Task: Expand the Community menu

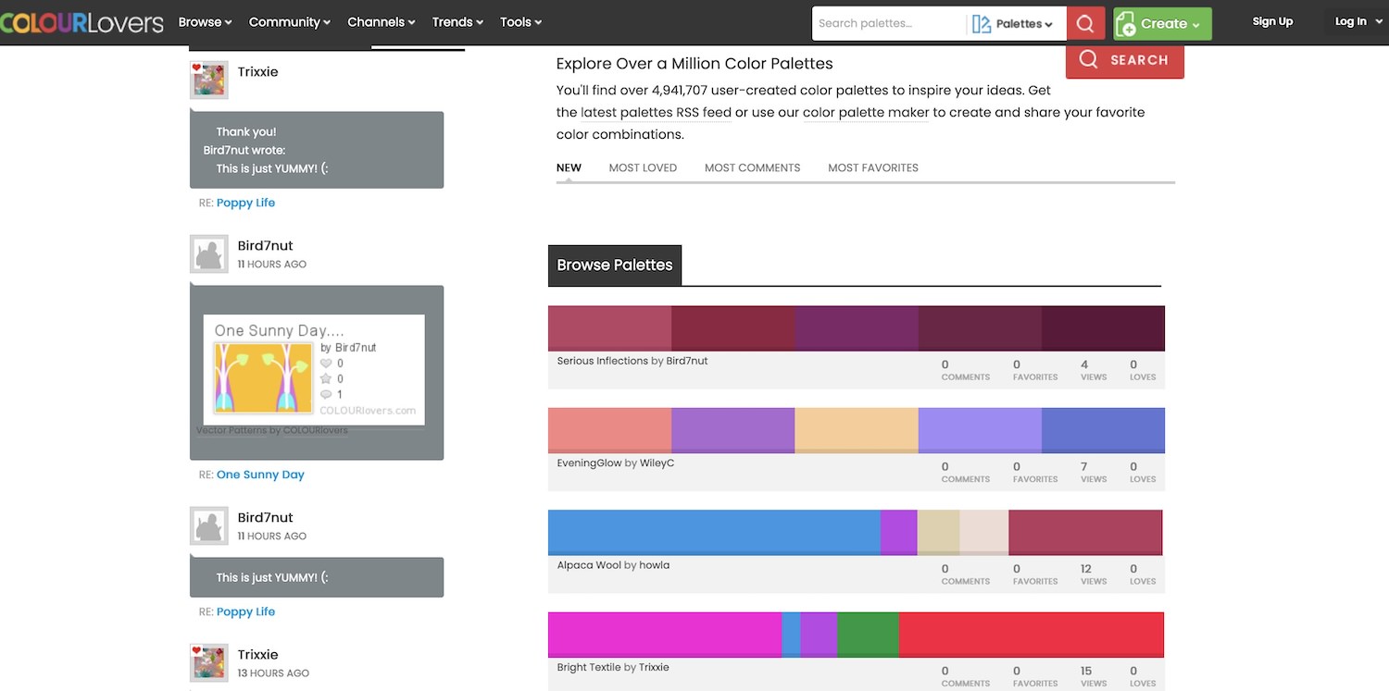Action: 290,22
